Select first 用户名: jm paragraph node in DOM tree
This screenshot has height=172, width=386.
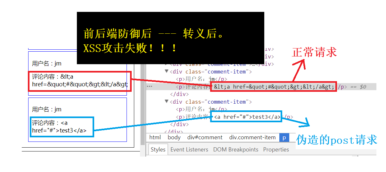click(x=201, y=79)
